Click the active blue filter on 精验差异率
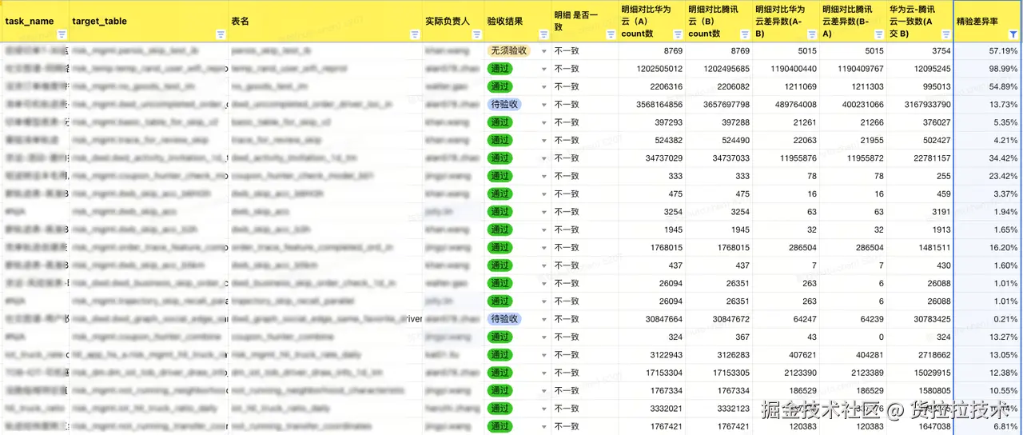The width and height of the screenshot is (1023, 435). coord(1013,34)
